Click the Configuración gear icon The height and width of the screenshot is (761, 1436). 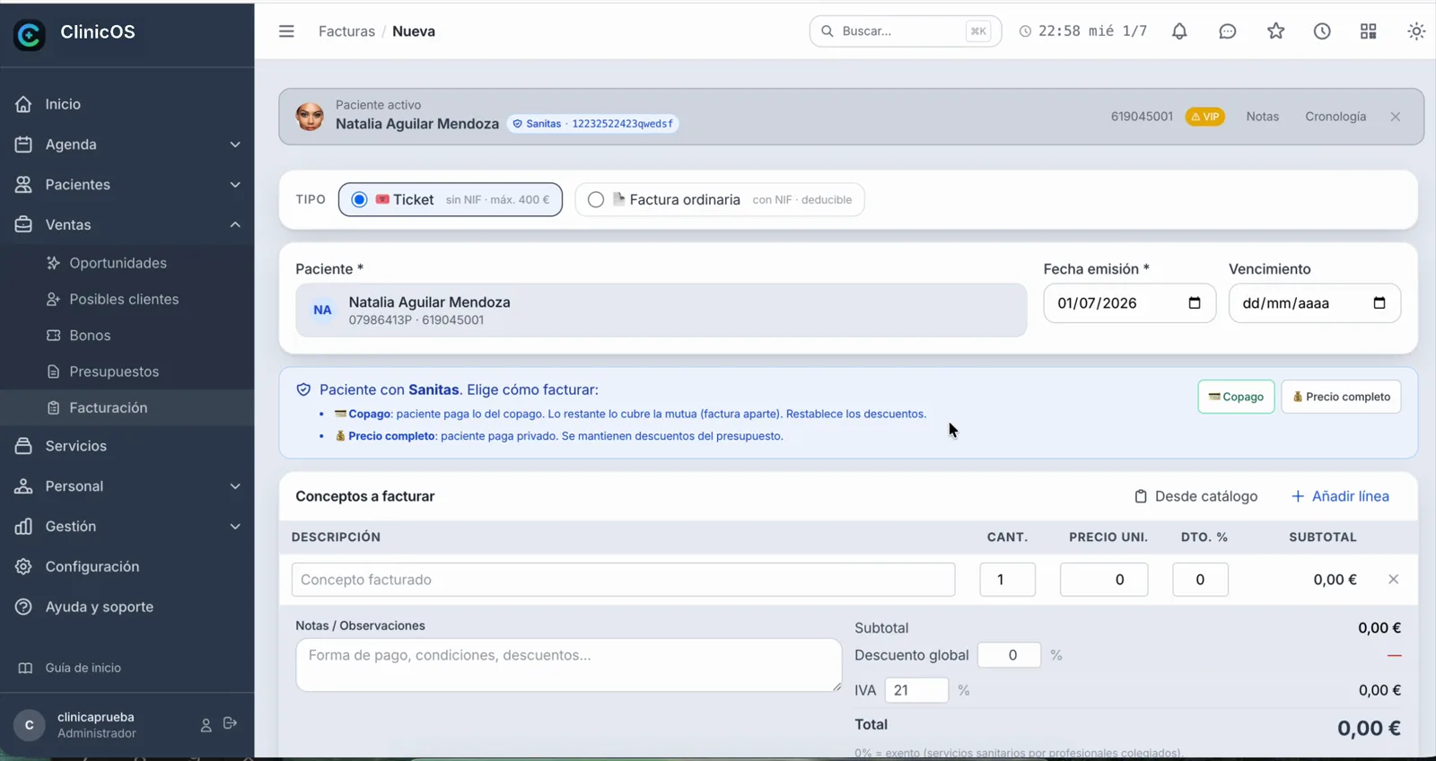pos(23,566)
